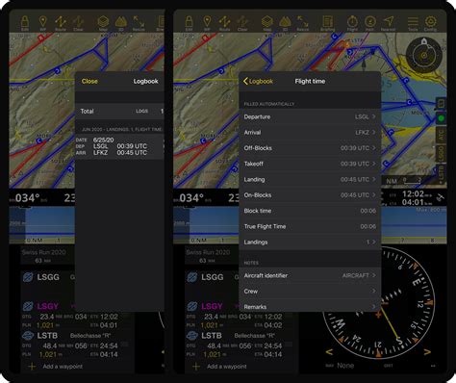
Task: Tap Reduce arrows icon in Logbook screen
Action: click(139, 23)
